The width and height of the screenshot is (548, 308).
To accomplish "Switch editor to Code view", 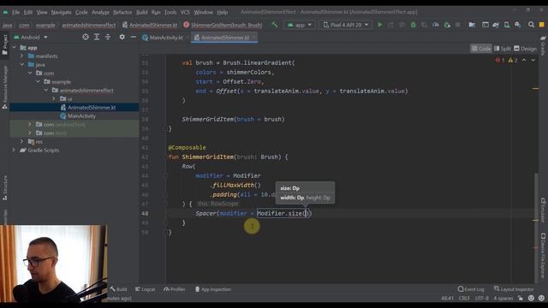I will tap(481, 49).
